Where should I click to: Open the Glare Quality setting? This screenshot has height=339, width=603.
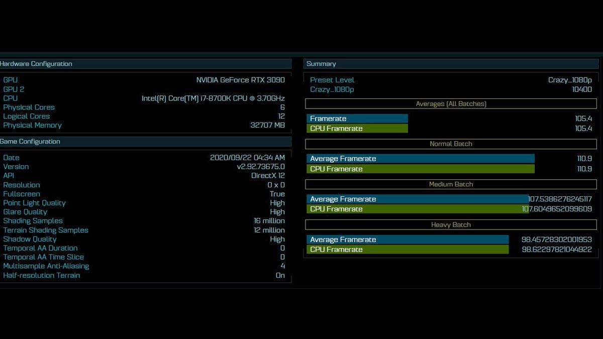(25, 212)
